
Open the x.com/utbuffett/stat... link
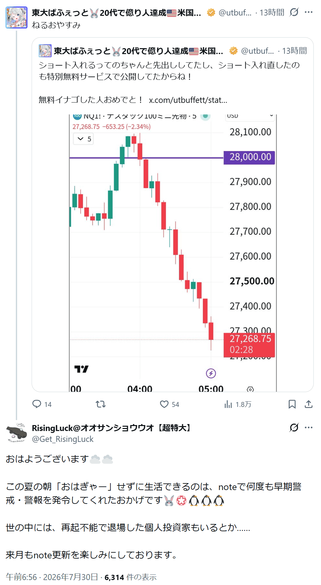(188, 100)
